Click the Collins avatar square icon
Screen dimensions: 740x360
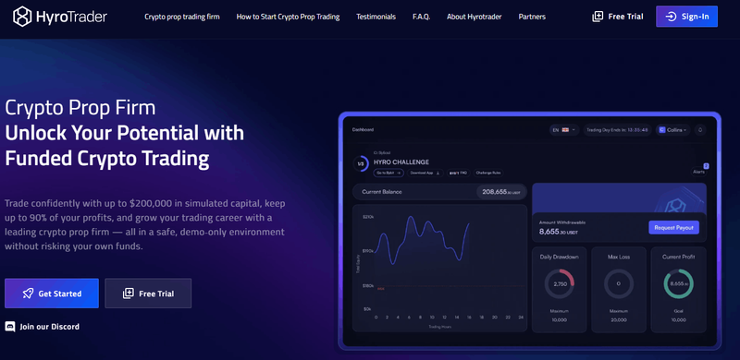tap(662, 129)
